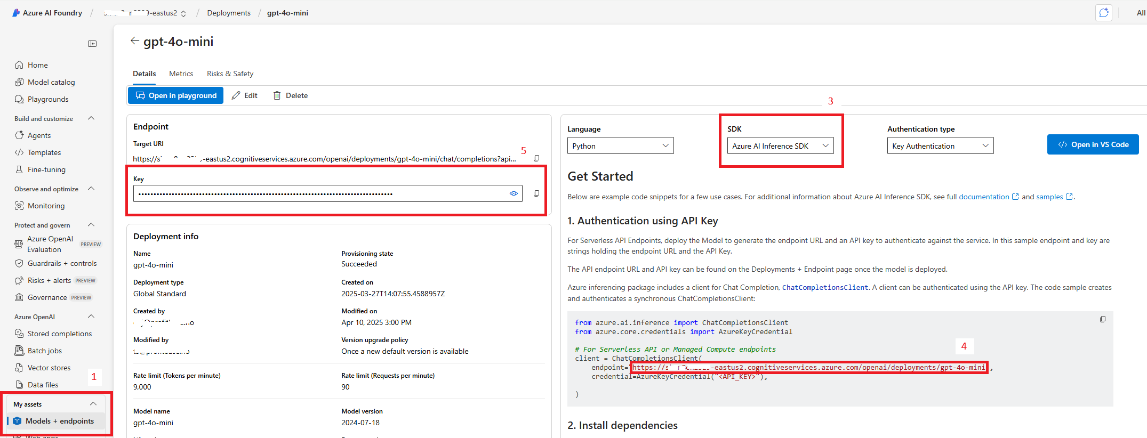Click Open in VS Code button
The height and width of the screenshot is (438, 1147).
(x=1093, y=144)
